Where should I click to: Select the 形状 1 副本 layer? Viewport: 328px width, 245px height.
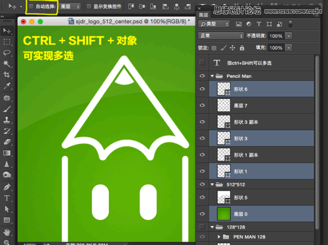261,155
